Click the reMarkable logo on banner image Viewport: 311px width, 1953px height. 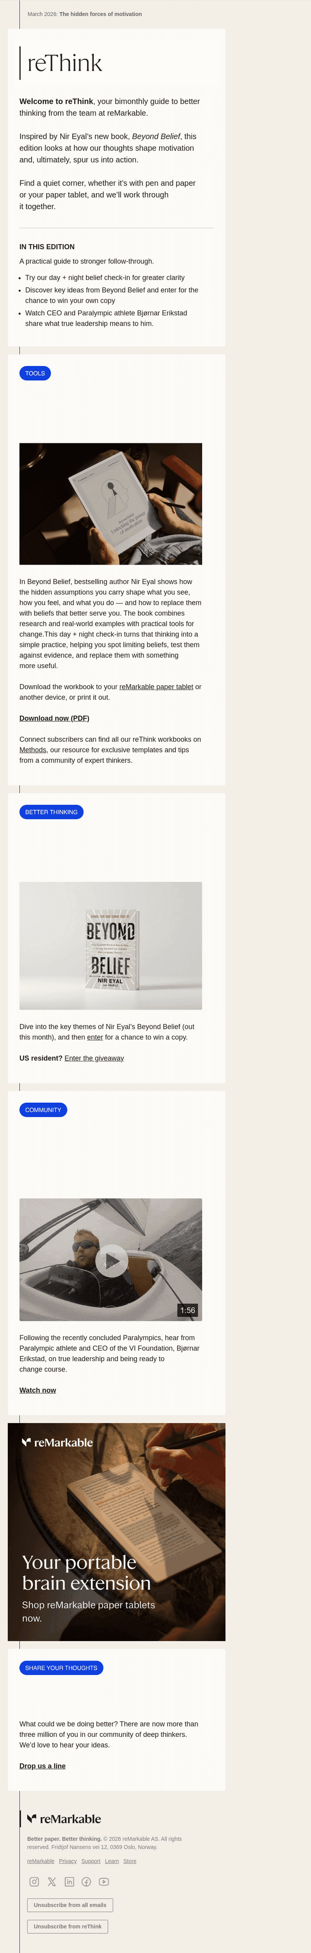[x=57, y=1442]
